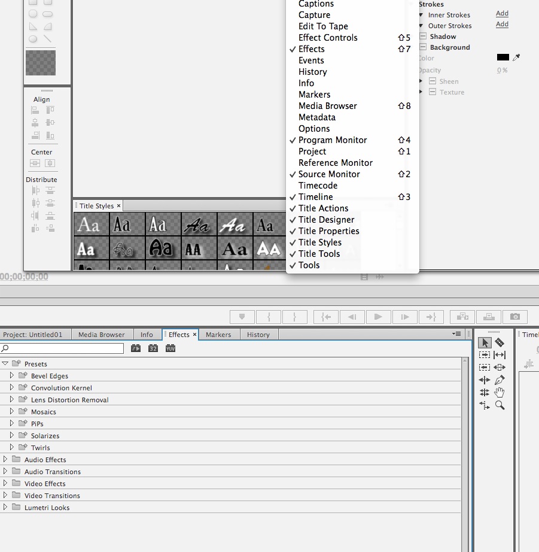
Task: Collapse the Inner Strokes section
Action: click(x=421, y=15)
